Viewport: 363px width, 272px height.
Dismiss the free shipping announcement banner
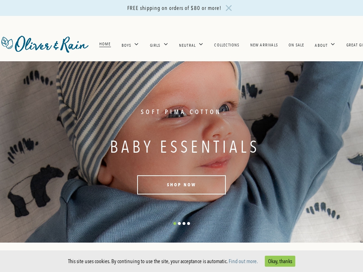pos(229,8)
